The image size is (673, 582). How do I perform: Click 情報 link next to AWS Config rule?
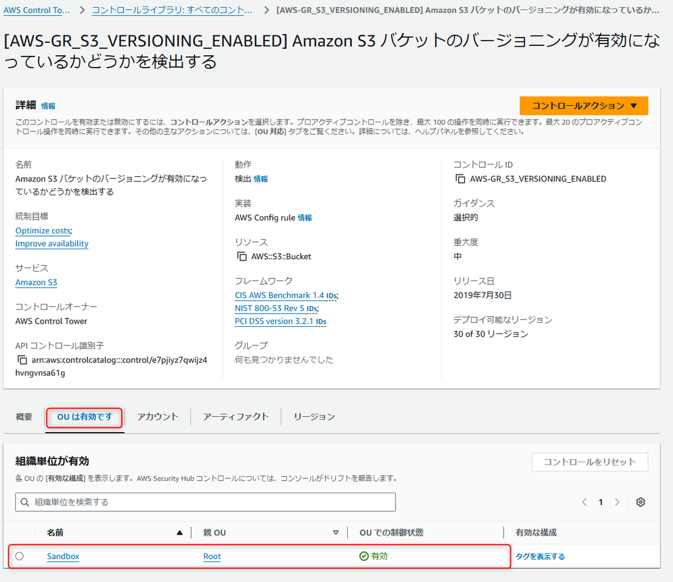pos(305,218)
